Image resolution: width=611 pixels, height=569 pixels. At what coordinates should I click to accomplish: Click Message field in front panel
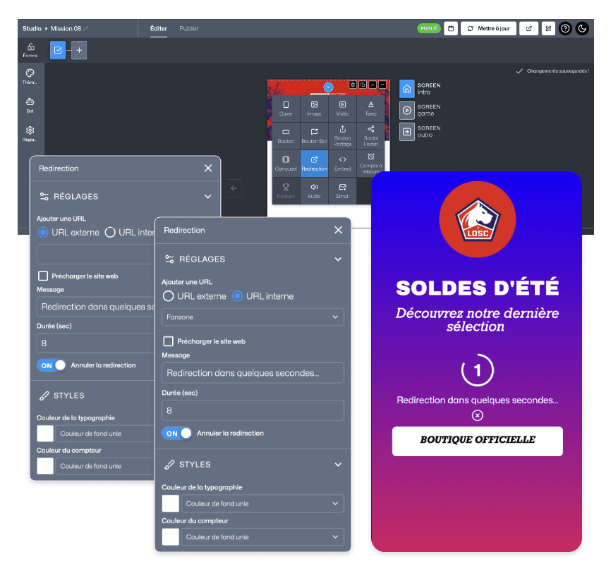[253, 373]
